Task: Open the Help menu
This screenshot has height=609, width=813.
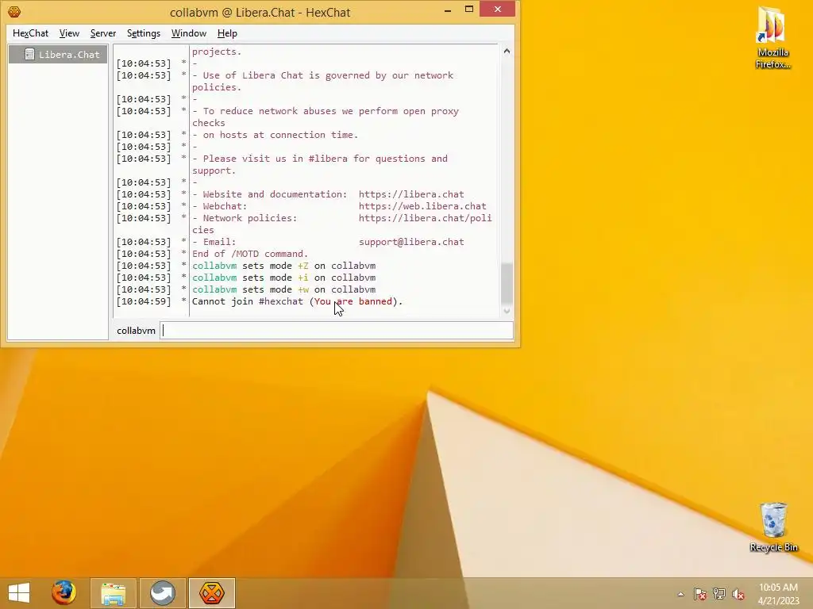Action: pos(227,33)
